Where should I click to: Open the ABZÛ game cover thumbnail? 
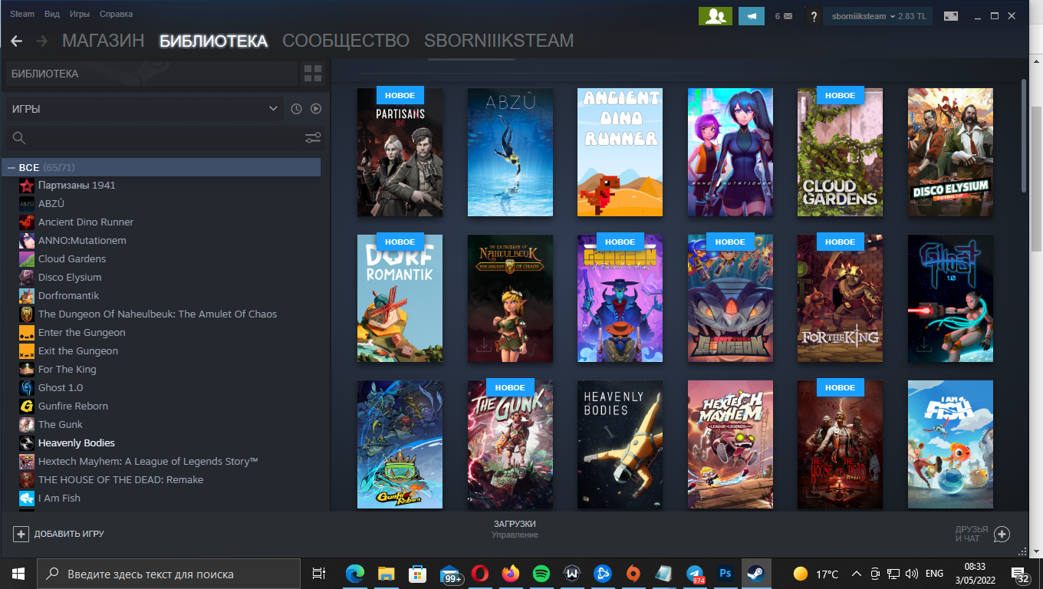510,152
